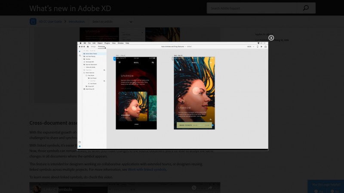
Task: Click the magnifier search icon in the header
Action: (306, 8)
